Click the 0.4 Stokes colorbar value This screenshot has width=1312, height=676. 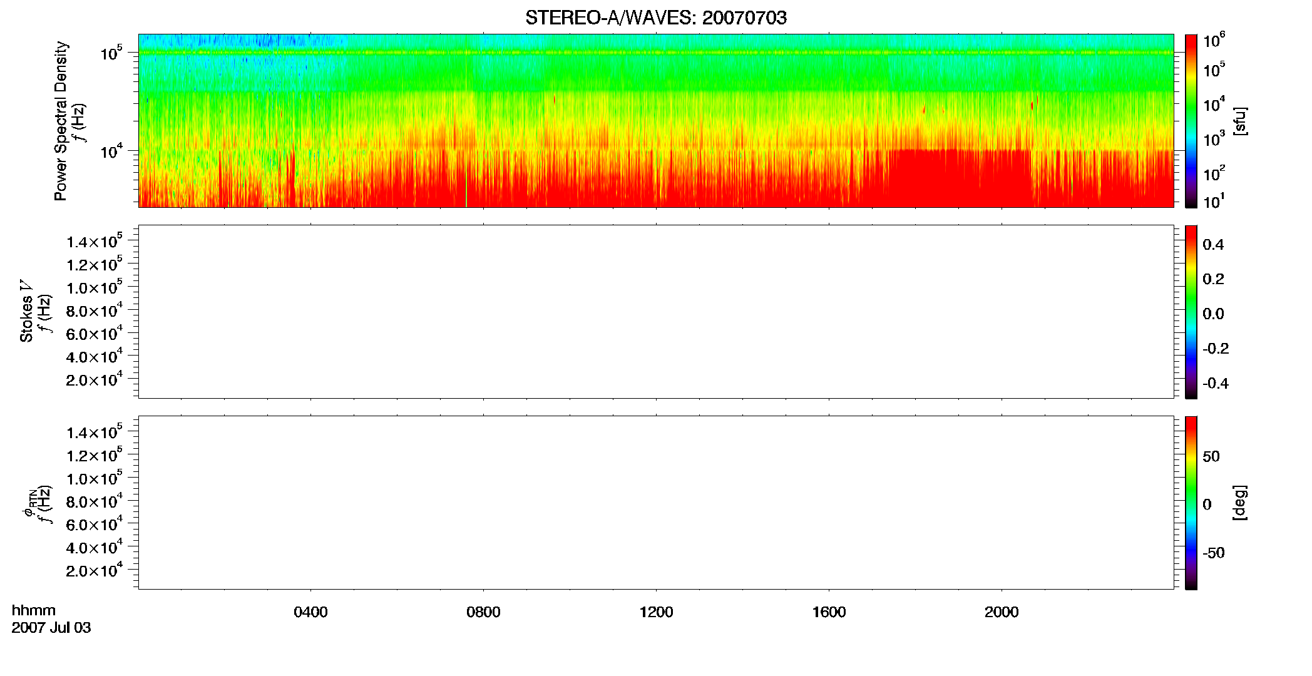tap(1213, 245)
